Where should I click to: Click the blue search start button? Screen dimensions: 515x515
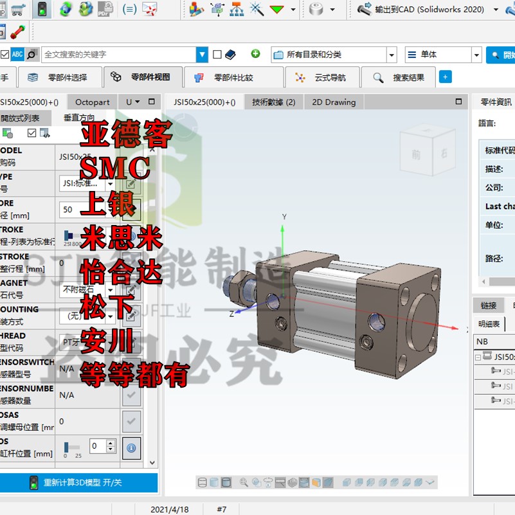tap(501, 55)
